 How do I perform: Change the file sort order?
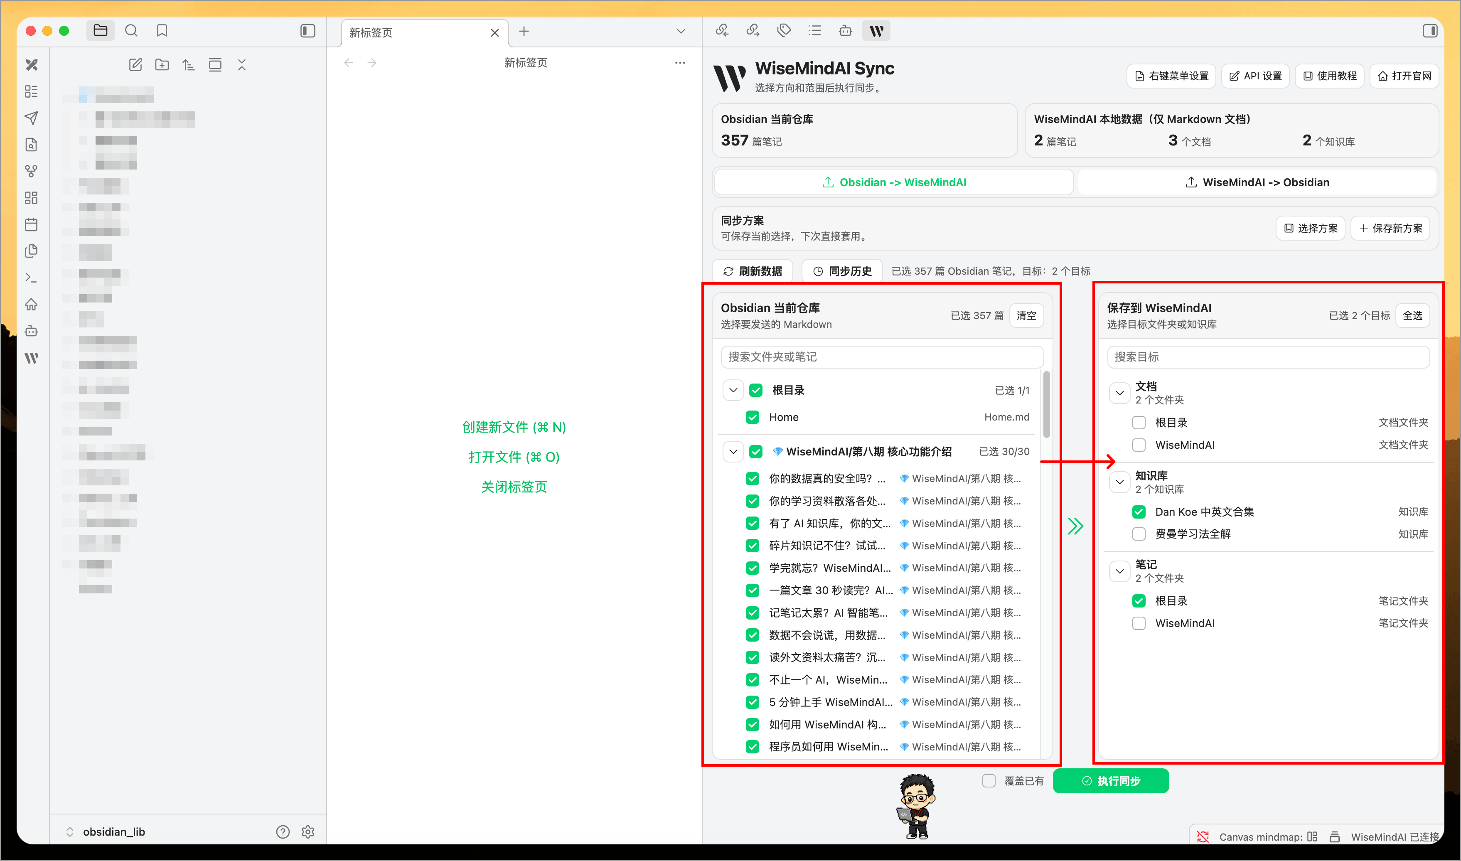pyautogui.click(x=189, y=65)
